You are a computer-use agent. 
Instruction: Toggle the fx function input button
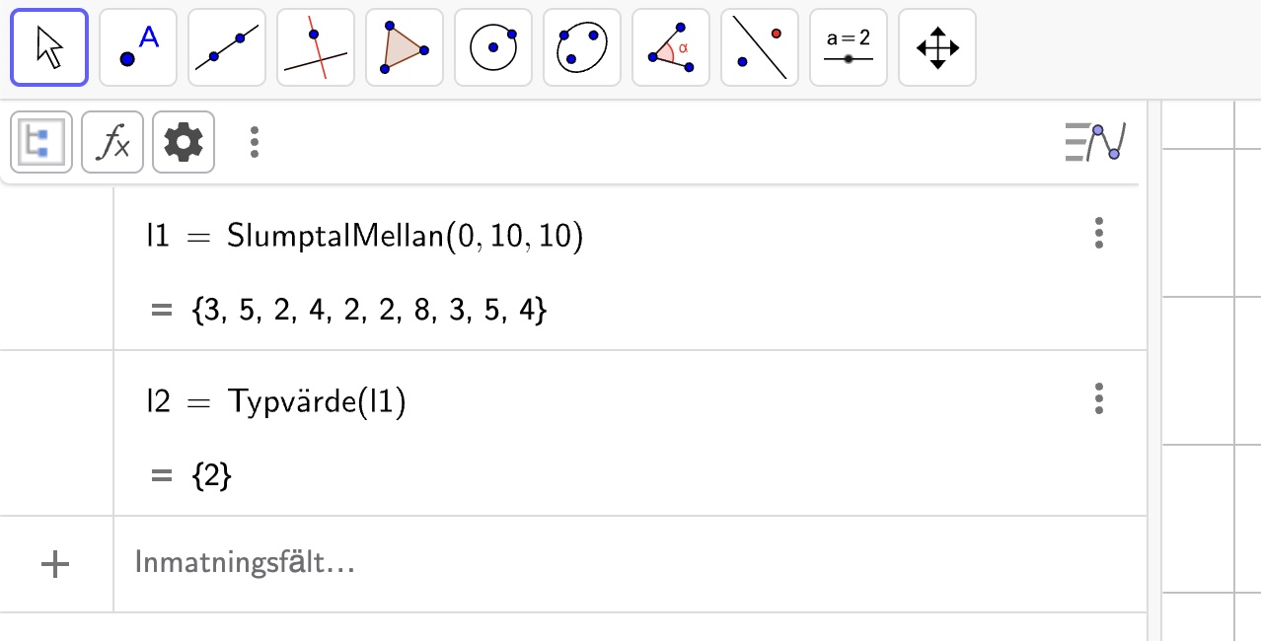(x=112, y=142)
